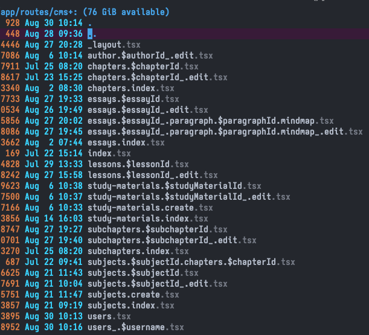Select chapters.index.tsx in listing
The image size is (369, 335).
130,88
